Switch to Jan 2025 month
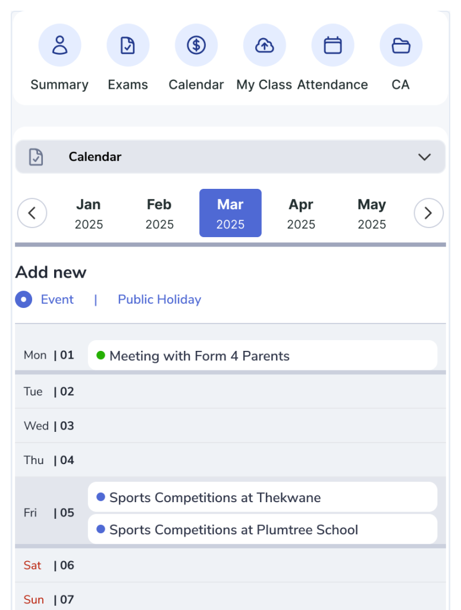461x610 pixels. [x=89, y=213]
